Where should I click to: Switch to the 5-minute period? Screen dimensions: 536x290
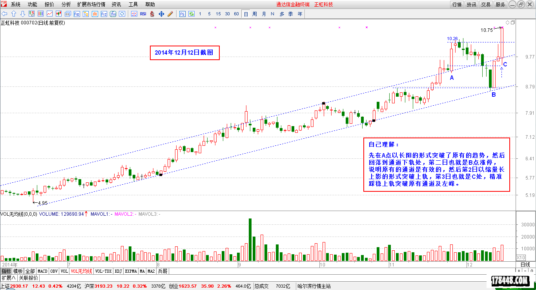click(x=209, y=14)
